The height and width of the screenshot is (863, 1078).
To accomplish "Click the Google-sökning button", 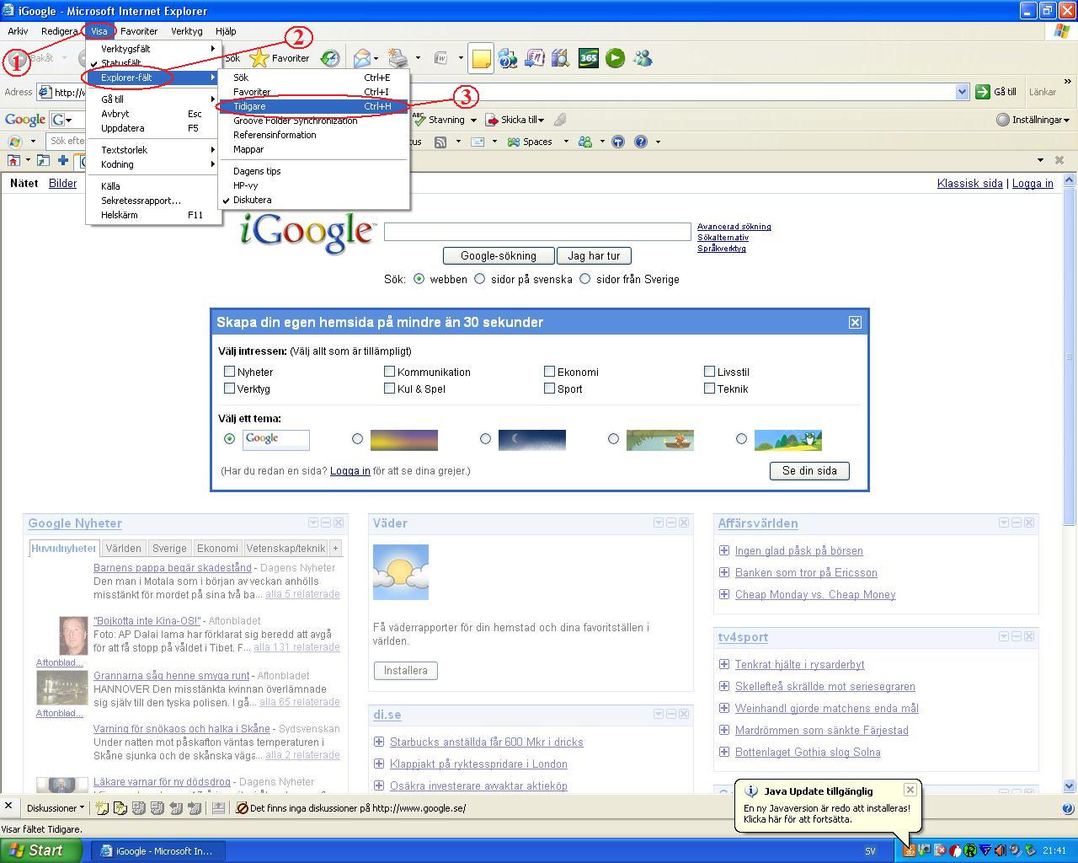I will click(x=499, y=255).
